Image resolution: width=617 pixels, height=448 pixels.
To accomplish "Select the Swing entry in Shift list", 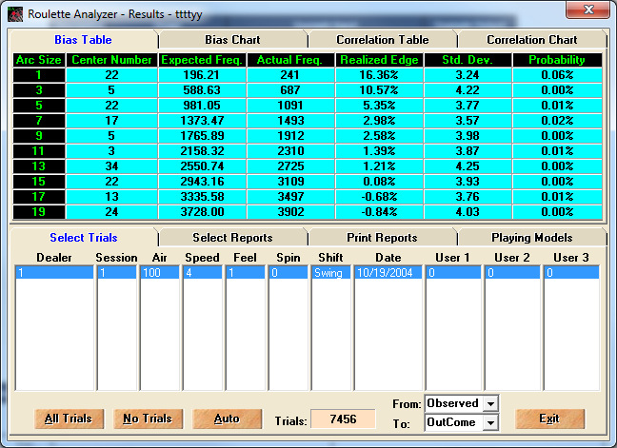I will (x=330, y=272).
